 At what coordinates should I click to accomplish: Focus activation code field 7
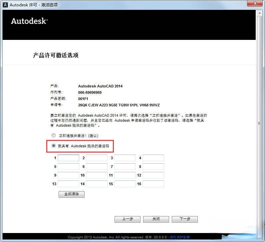click(125, 167)
